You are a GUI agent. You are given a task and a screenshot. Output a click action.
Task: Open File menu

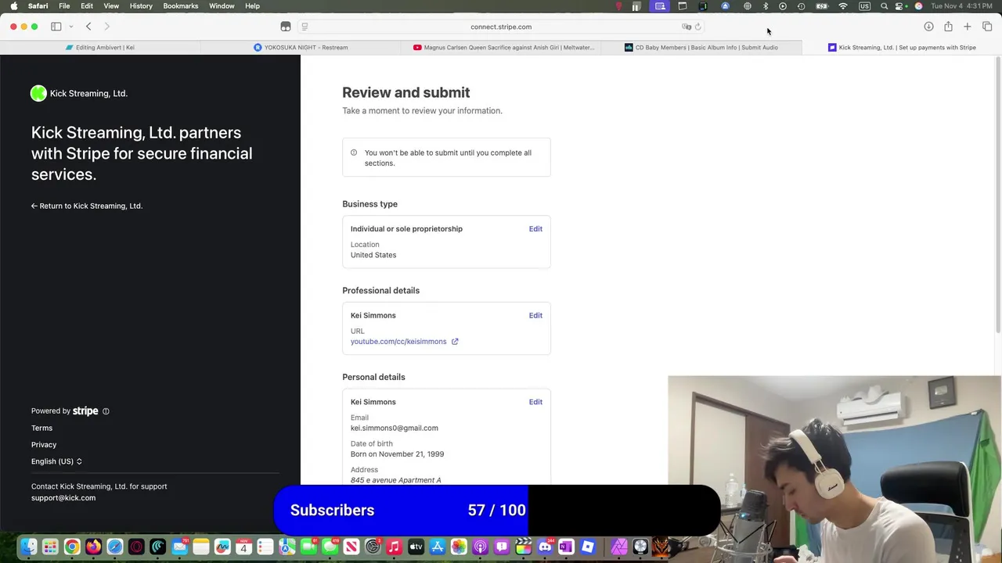[x=64, y=6]
